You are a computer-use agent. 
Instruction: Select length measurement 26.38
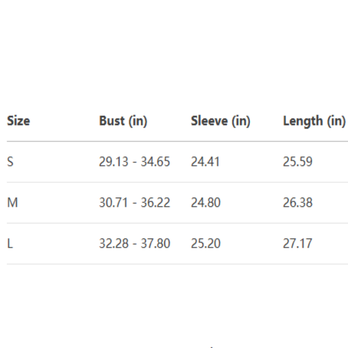coord(298,202)
